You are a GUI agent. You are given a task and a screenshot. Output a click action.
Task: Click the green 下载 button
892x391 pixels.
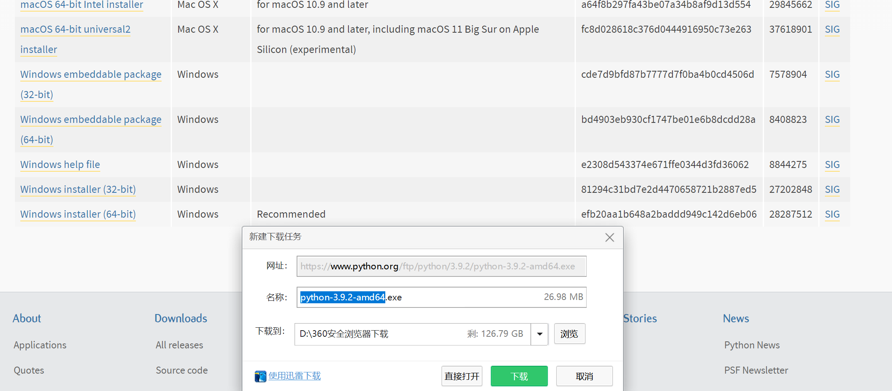[x=519, y=376]
